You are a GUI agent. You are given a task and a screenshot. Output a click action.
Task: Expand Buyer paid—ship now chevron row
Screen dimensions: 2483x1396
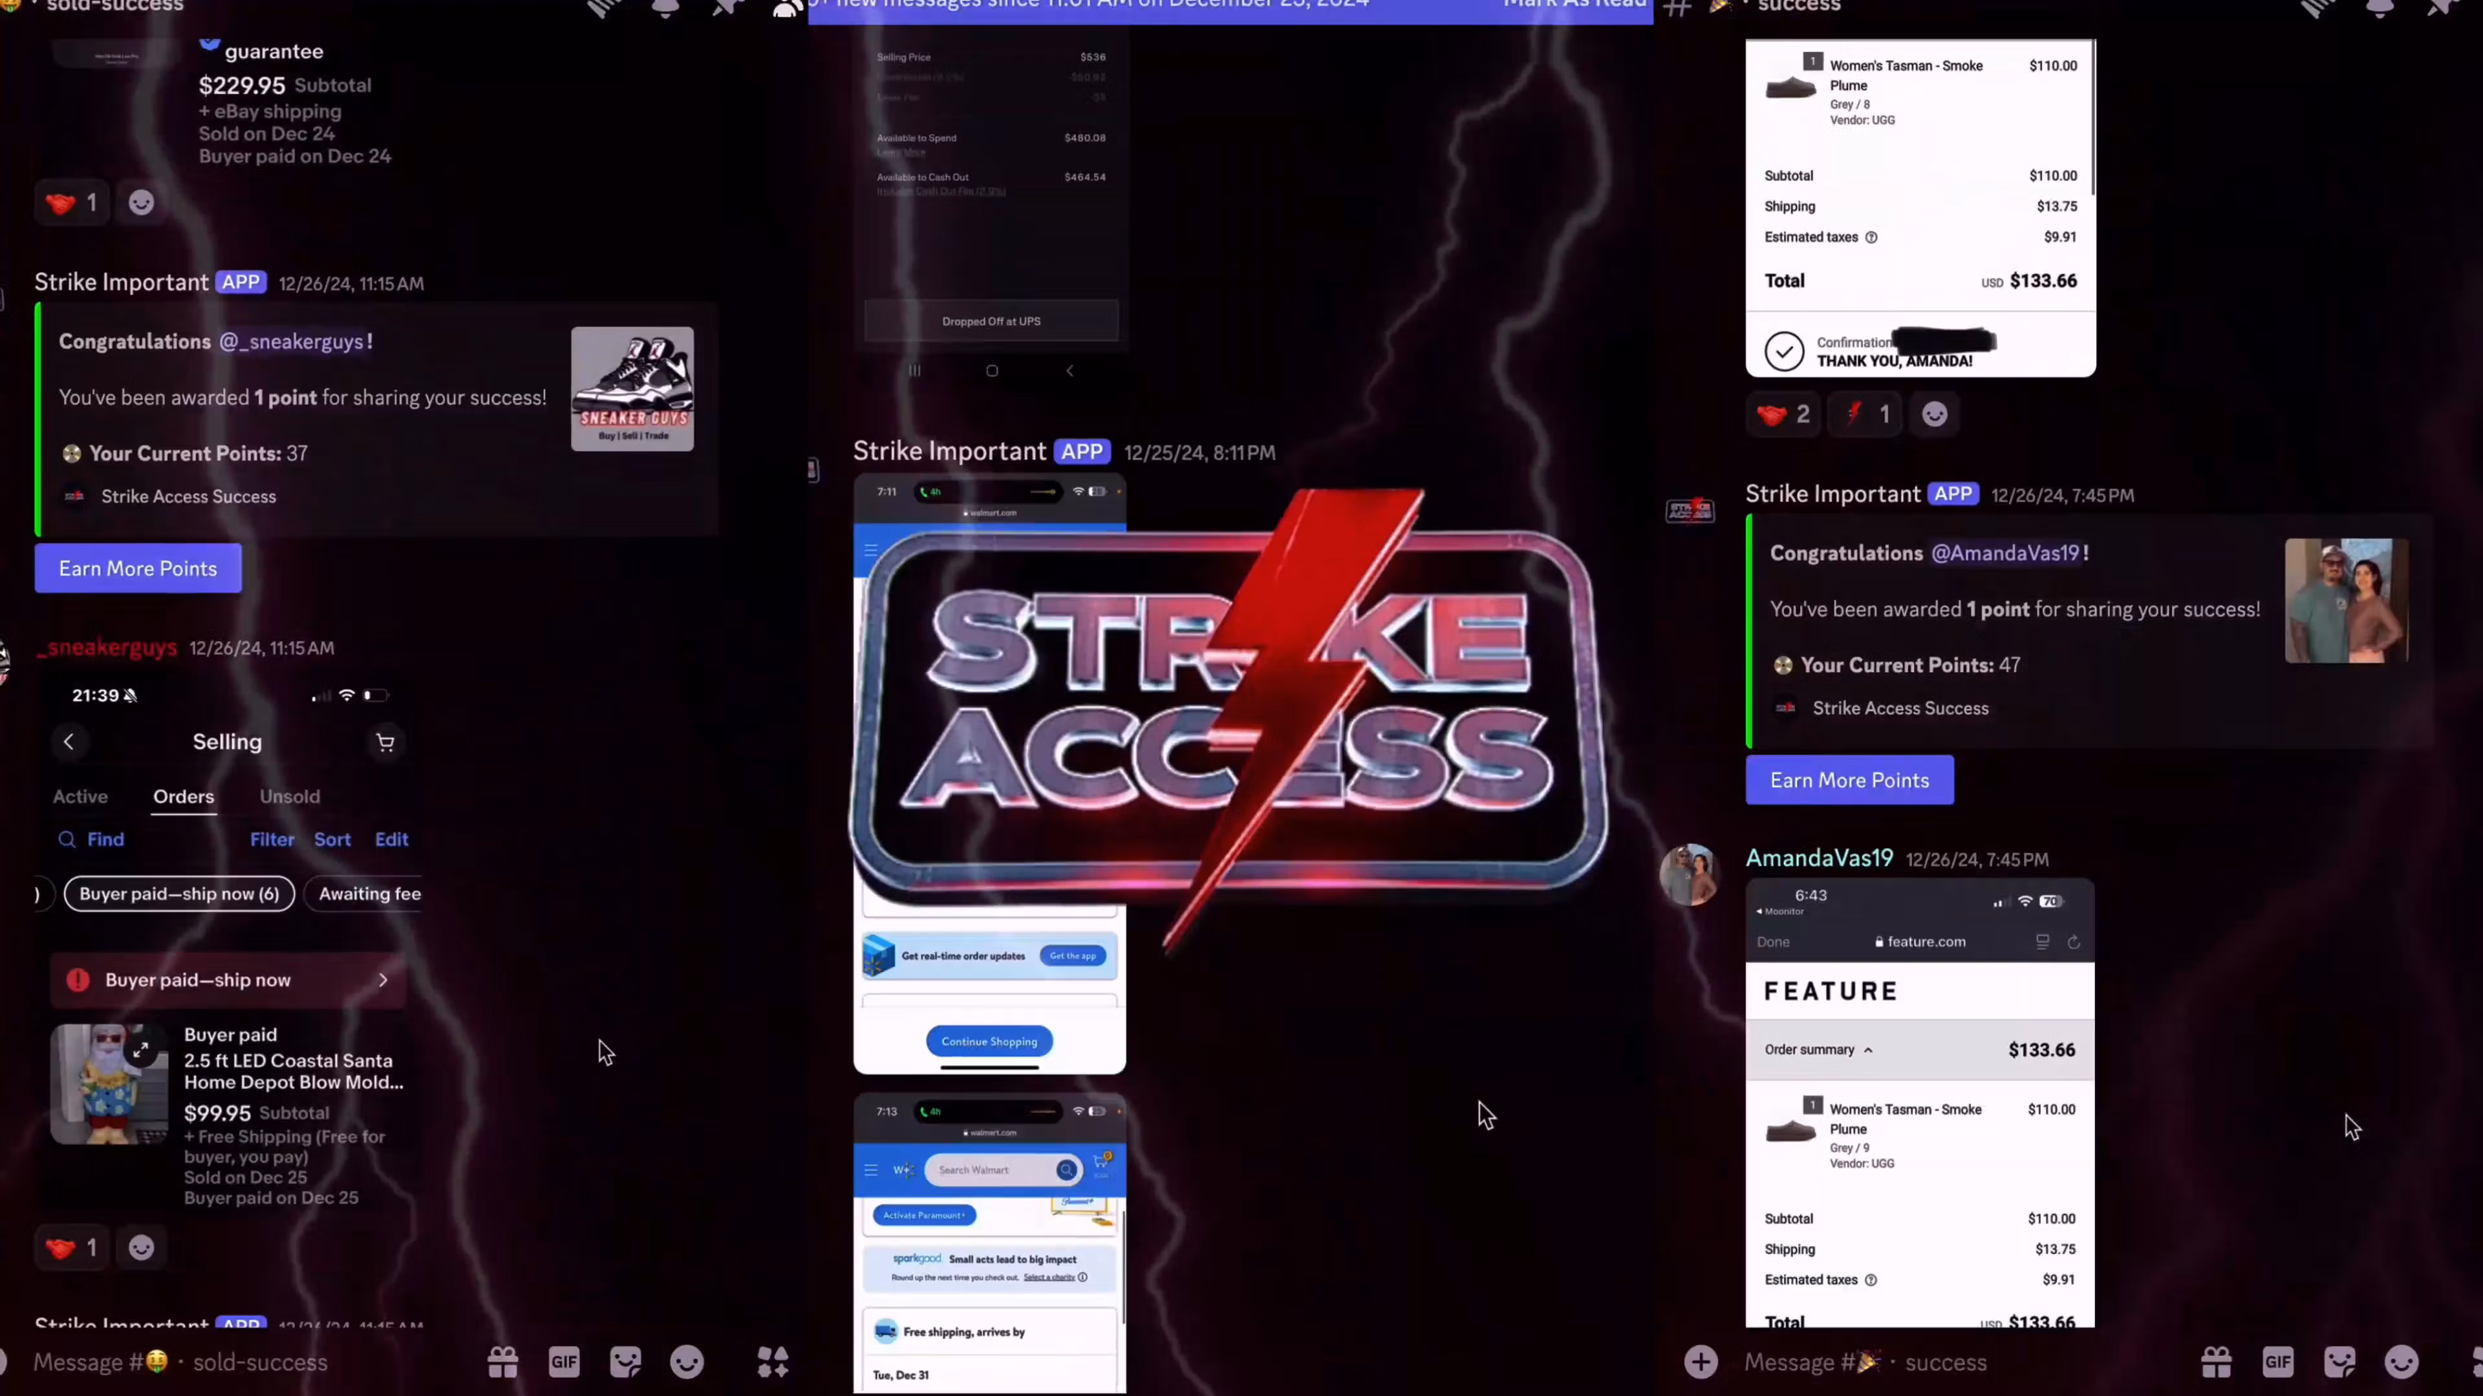pyautogui.click(x=383, y=980)
